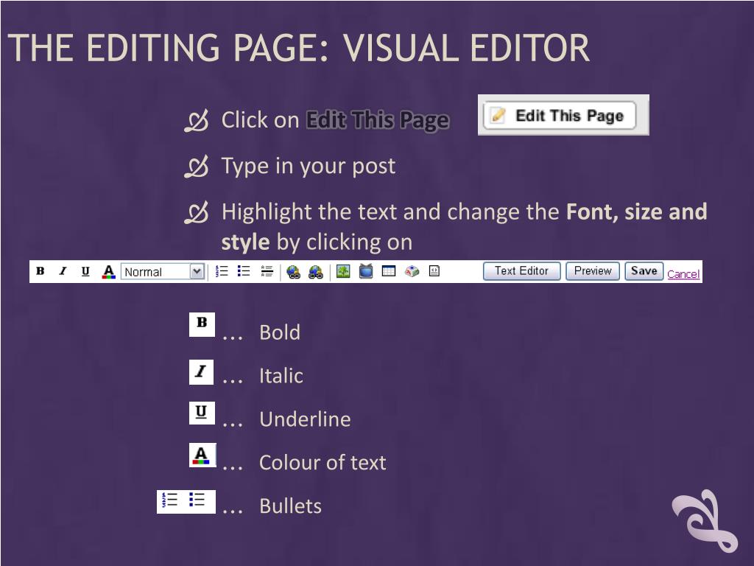This screenshot has height=566, width=754.
Task: Click the bold 'Edit This Page' slide text
Action: pyautogui.click(x=378, y=120)
